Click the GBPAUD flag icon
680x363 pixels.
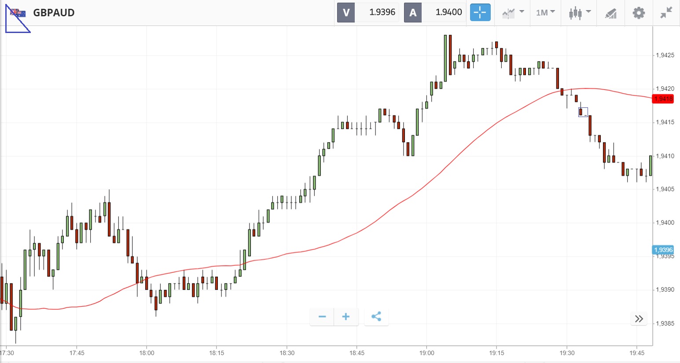click(18, 13)
